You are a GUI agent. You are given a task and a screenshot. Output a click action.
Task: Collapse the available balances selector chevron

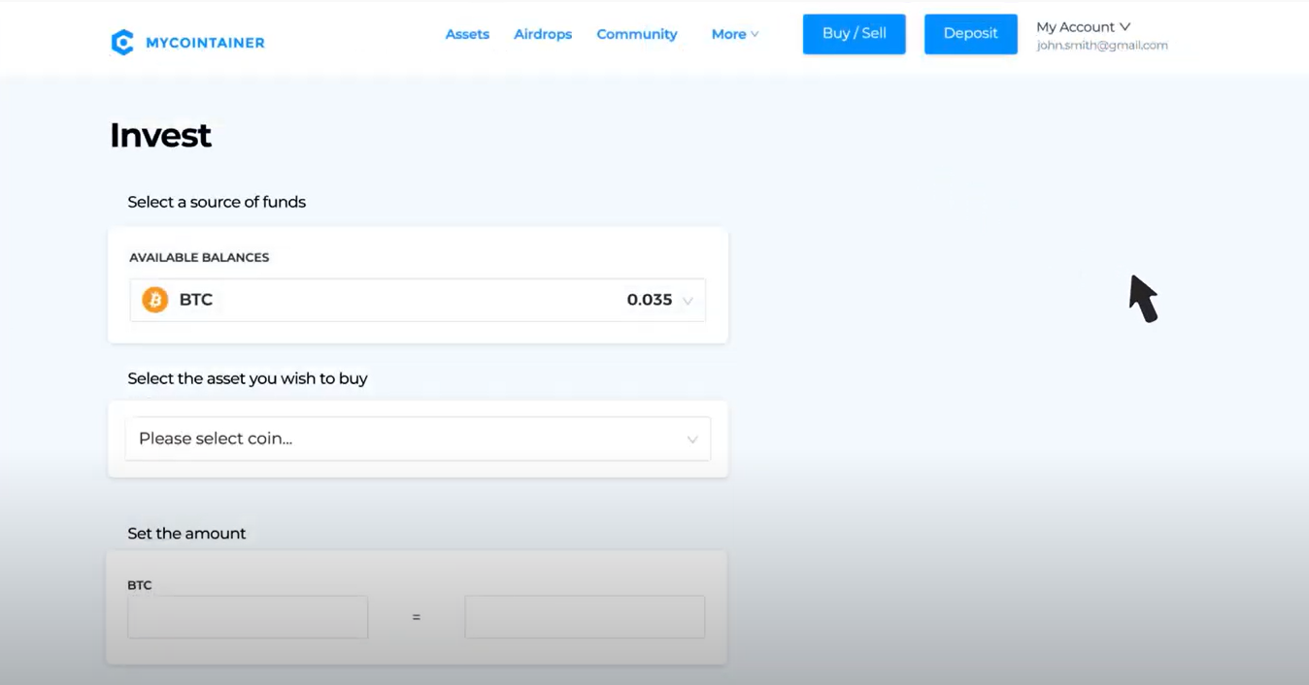688,301
